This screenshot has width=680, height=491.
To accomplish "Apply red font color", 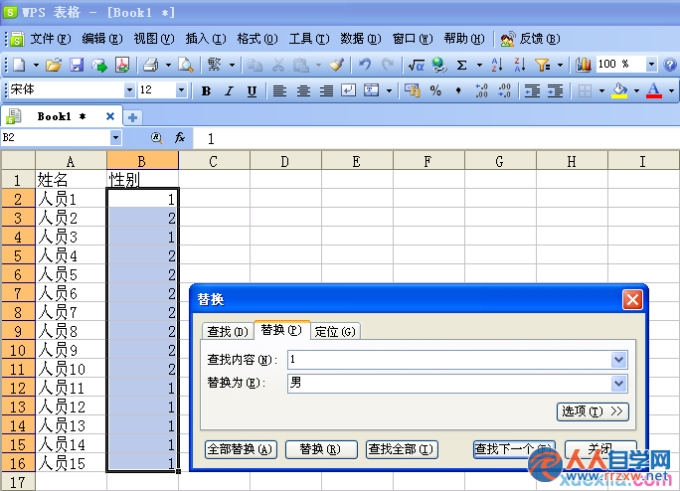I will [654, 90].
